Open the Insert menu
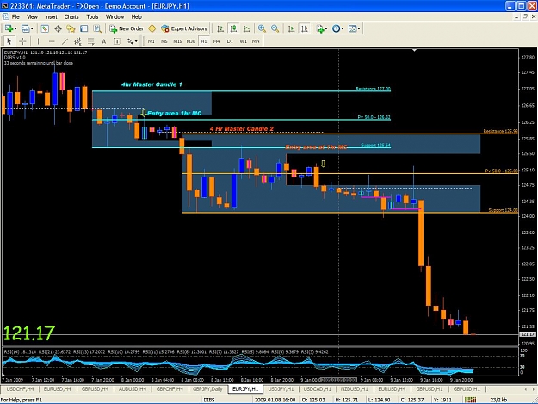This screenshot has width=538, height=404. pyautogui.click(x=51, y=16)
